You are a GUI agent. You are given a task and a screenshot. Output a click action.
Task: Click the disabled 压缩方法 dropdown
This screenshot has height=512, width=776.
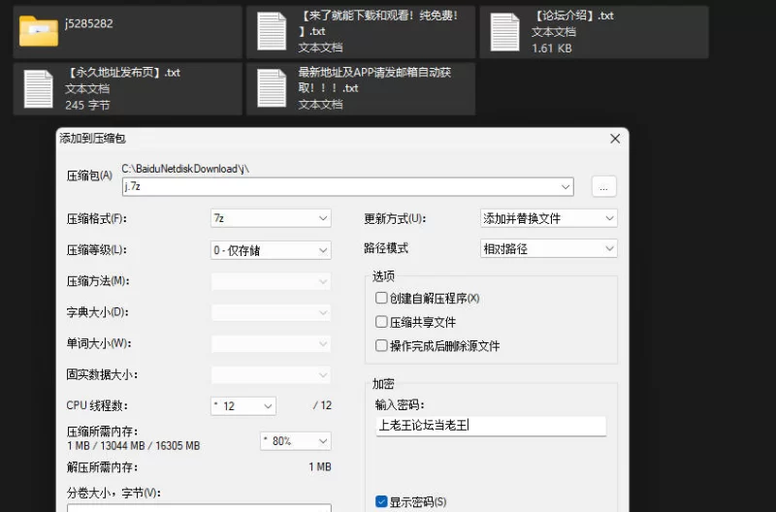pos(271,281)
